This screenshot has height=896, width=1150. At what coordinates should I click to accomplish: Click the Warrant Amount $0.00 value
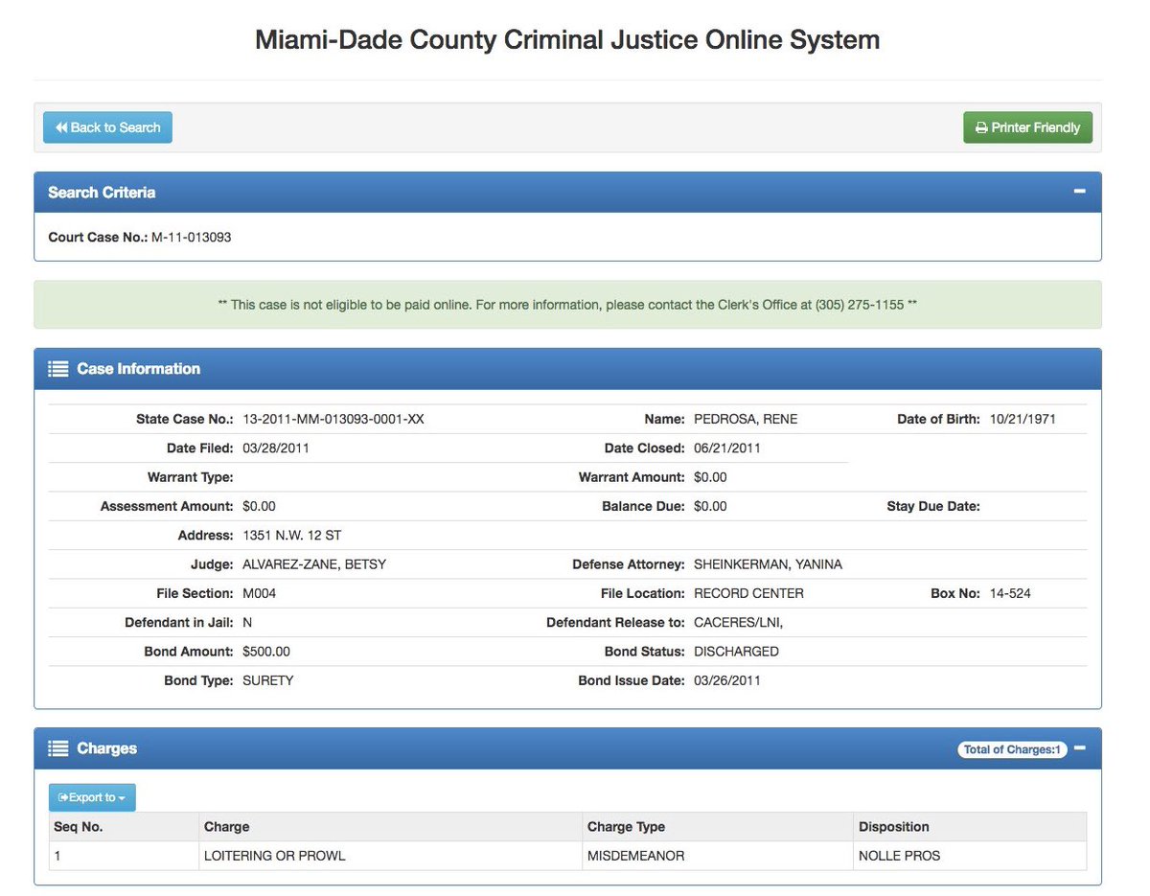tap(710, 477)
